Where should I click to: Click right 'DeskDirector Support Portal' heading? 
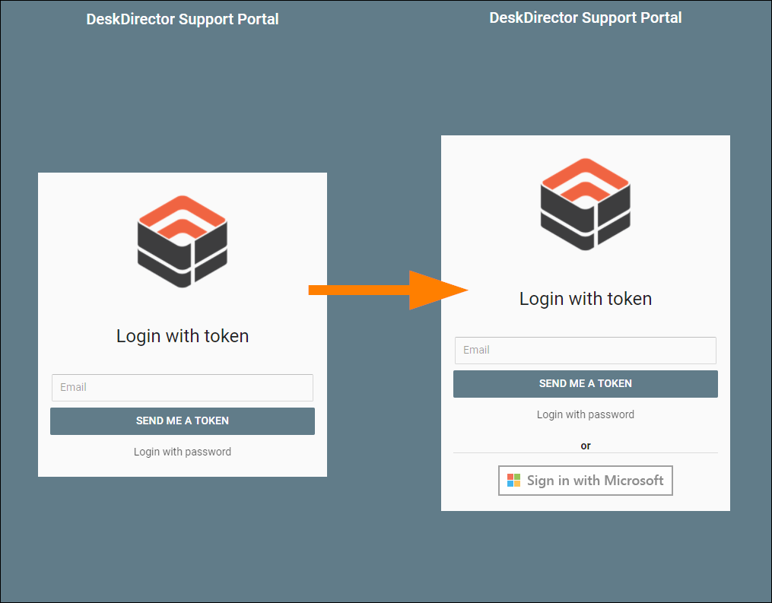tap(586, 17)
